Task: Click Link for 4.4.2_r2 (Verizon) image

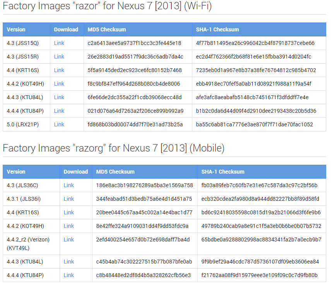Action: click(x=68, y=239)
